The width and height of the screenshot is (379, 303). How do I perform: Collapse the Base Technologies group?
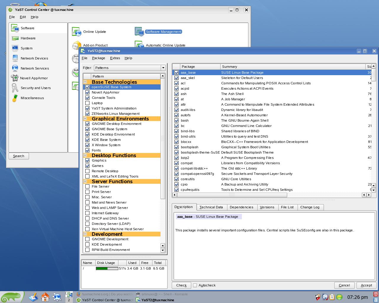coord(85,82)
